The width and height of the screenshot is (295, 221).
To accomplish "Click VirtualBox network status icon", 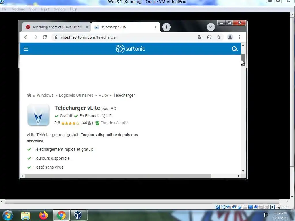I will click(234, 207).
